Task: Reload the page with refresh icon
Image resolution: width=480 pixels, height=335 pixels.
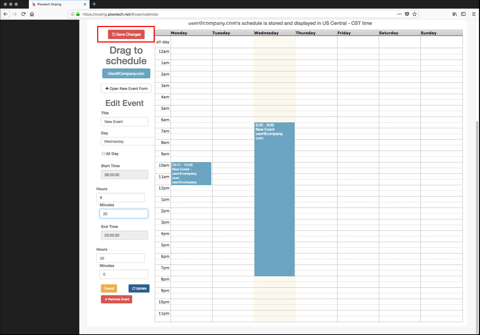Action: click(x=23, y=14)
